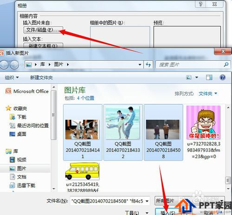Click file list scrollbar down arrow
This screenshot has width=232, height=215.
[228, 189]
